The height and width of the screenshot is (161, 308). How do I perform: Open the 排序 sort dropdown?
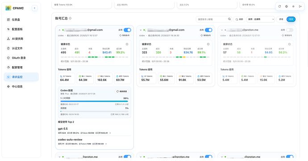[x=261, y=19]
